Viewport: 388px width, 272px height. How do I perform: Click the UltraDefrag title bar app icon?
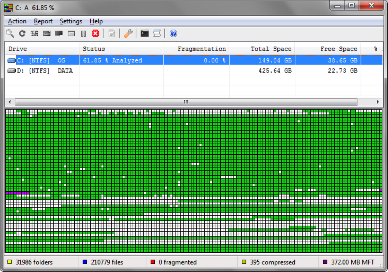coord(8,8)
